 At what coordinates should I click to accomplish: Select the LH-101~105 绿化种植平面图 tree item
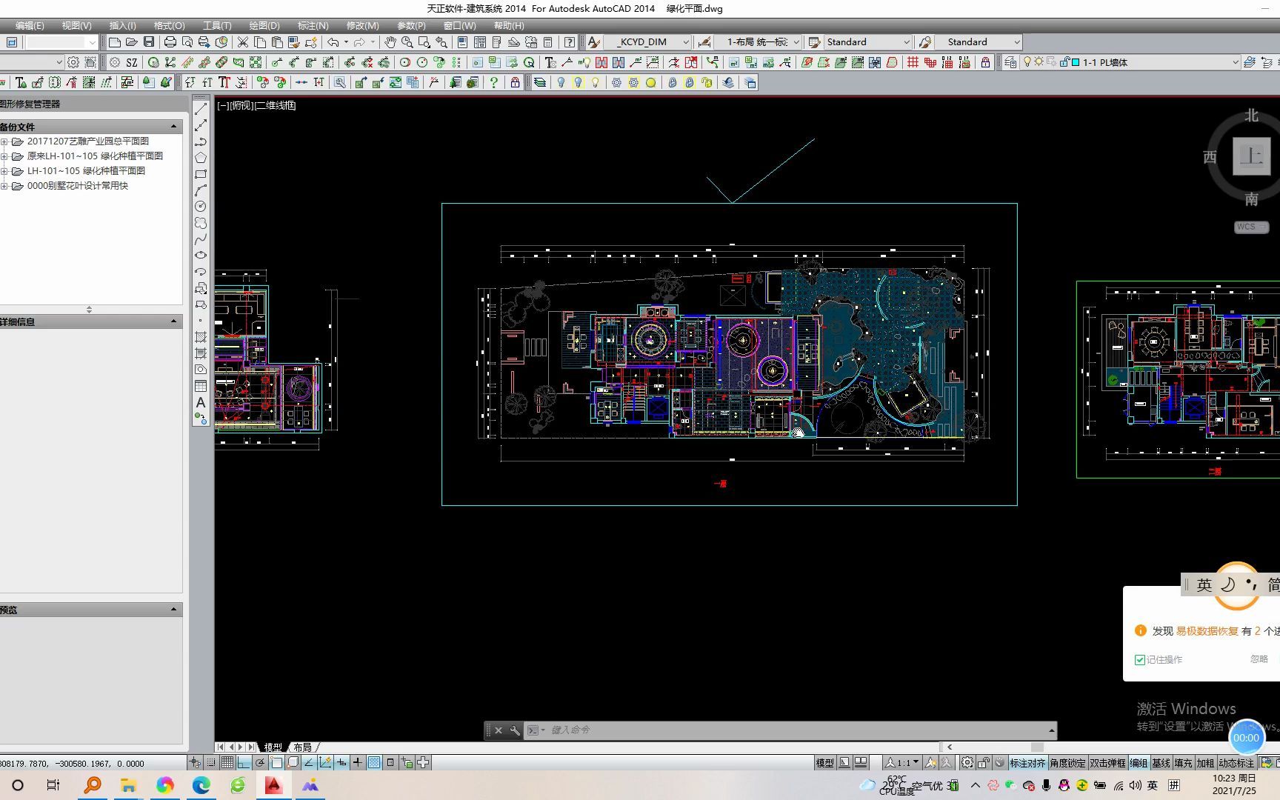[x=86, y=171]
